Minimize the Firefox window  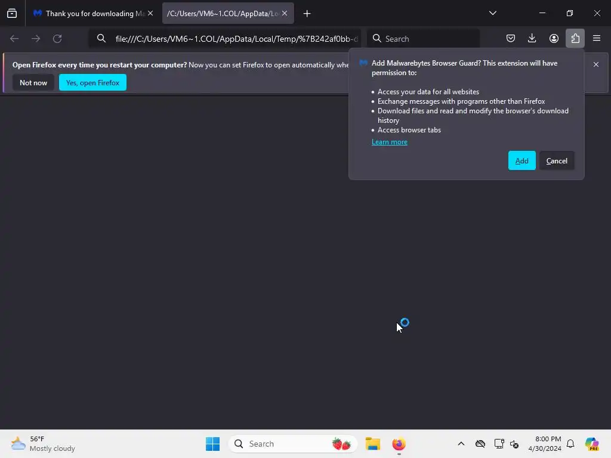542,13
